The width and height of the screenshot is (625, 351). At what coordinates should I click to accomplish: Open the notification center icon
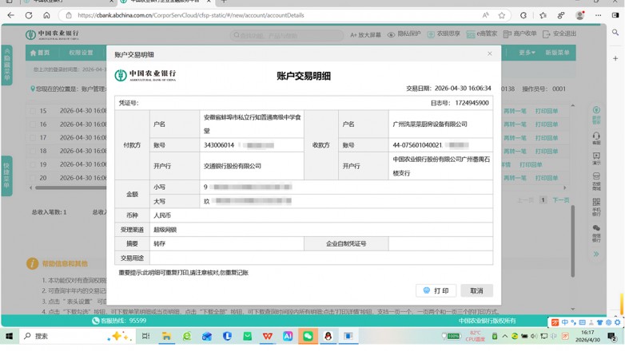(x=612, y=337)
